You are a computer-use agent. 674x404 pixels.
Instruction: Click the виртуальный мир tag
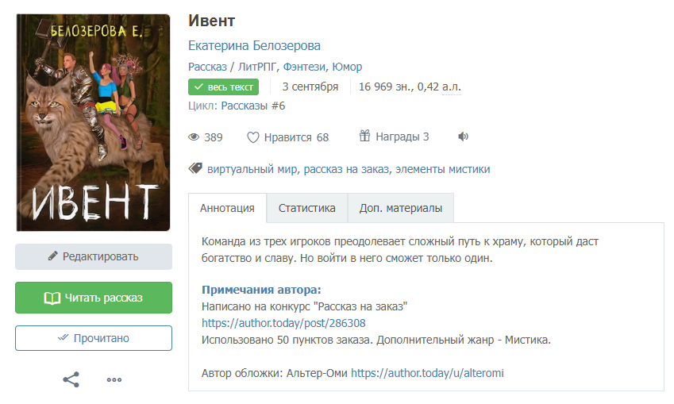click(x=252, y=169)
